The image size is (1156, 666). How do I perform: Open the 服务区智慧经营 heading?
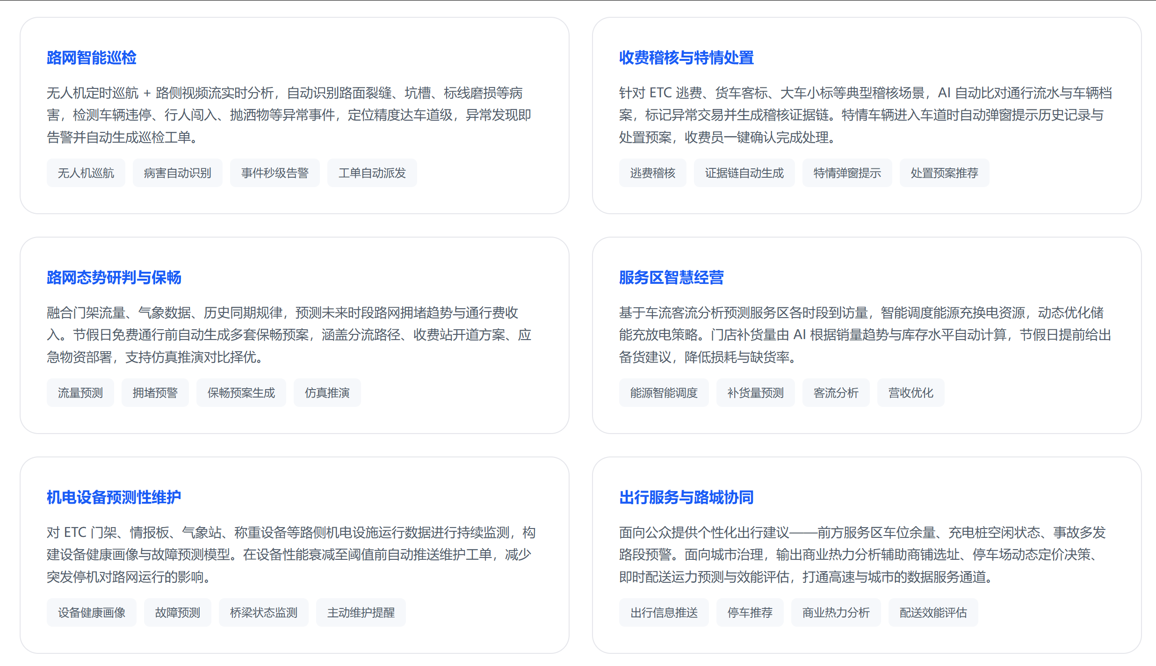coord(671,277)
